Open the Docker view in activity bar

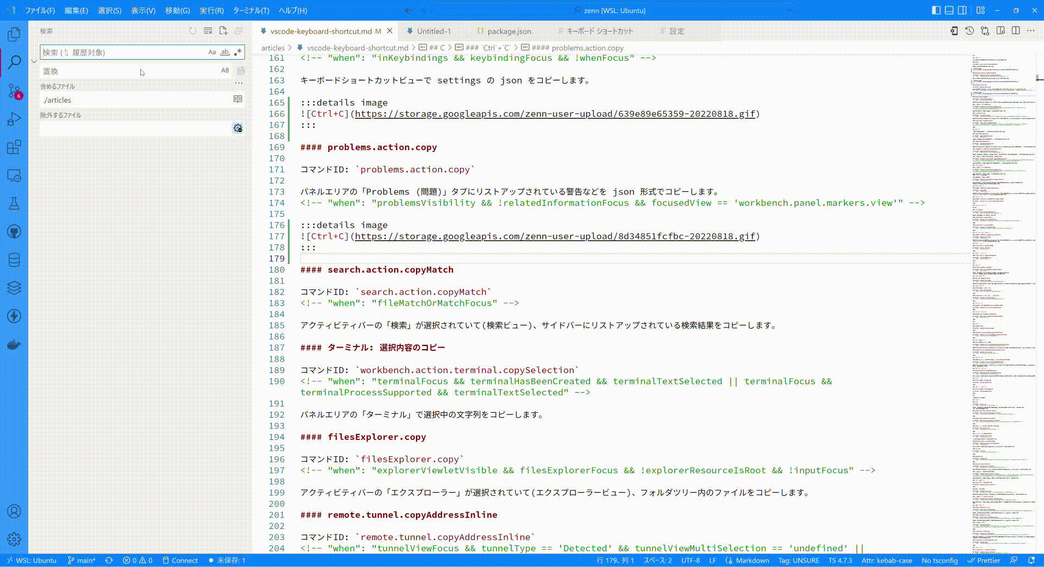[14, 344]
